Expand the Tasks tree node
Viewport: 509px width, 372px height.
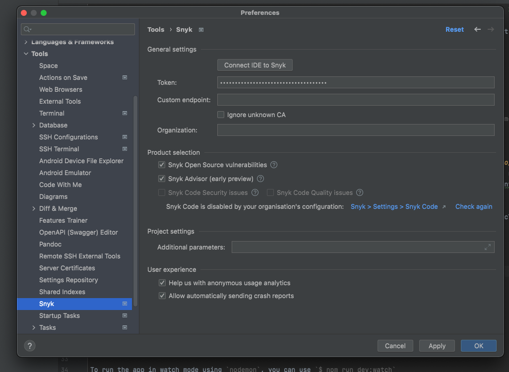click(34, 327)
